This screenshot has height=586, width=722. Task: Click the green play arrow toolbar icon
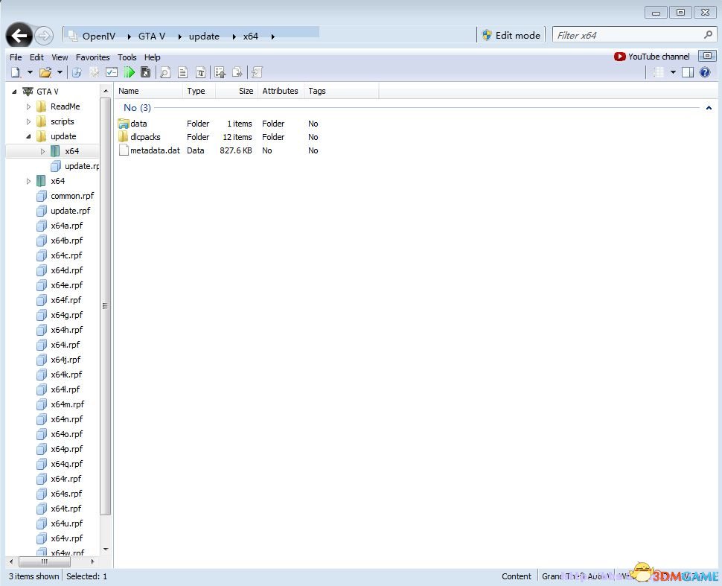click(130, 72)
